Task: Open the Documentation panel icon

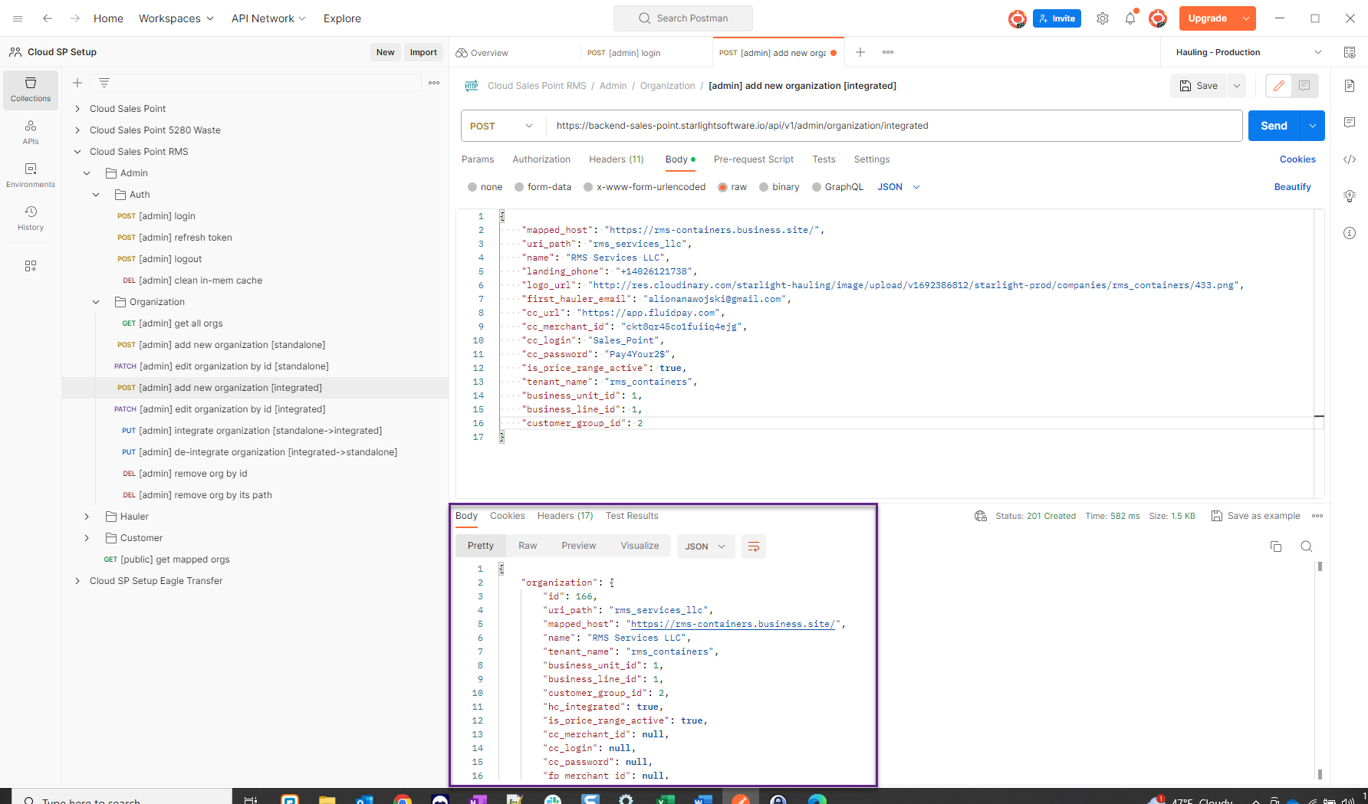Action: [x=1350, y=86]
